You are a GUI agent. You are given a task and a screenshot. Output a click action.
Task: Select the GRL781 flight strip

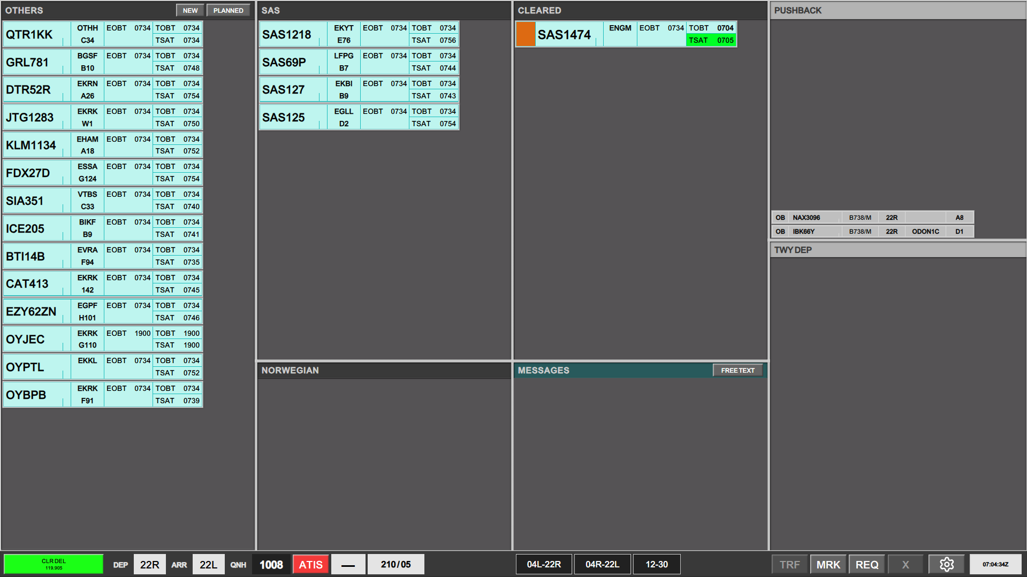tap(103, 62)
